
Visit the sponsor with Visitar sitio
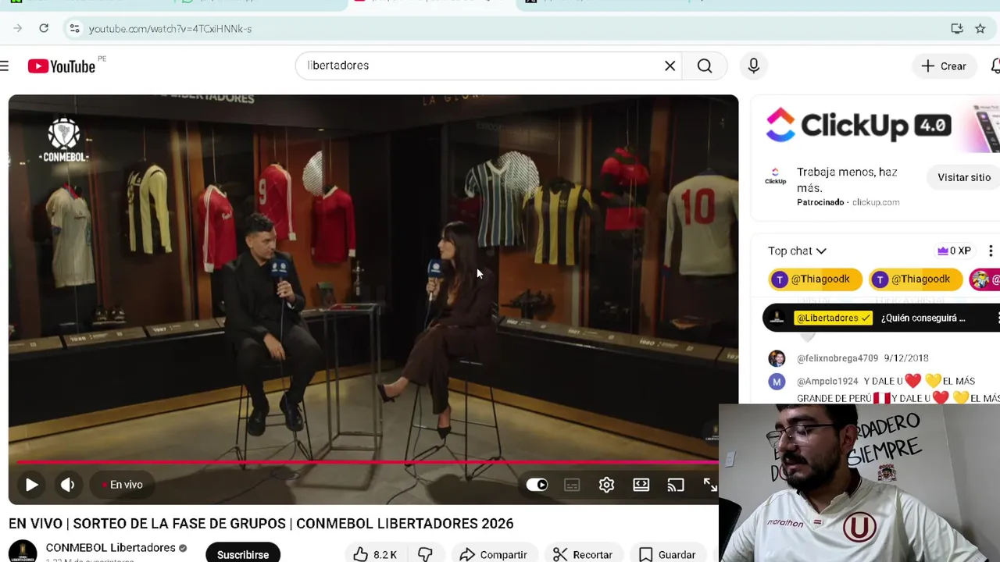964,177
